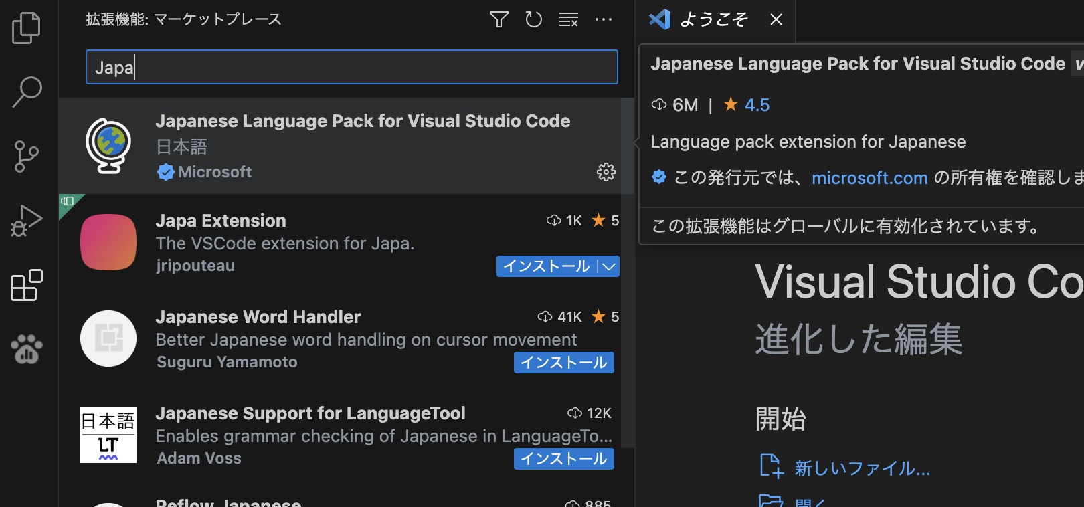Expand install options dropdown for Japa Extension

click(x=609, y=266)
